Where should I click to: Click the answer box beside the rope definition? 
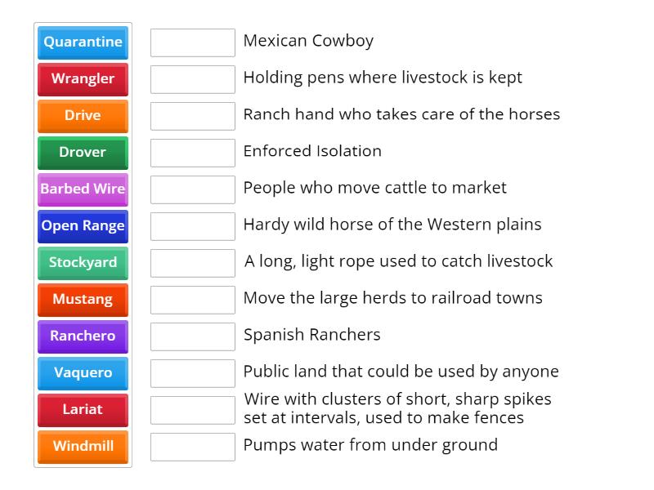click(192, 262)
